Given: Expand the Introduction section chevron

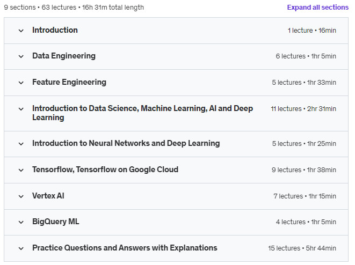Looking at the screenshot, I should [x=21, y=31].
